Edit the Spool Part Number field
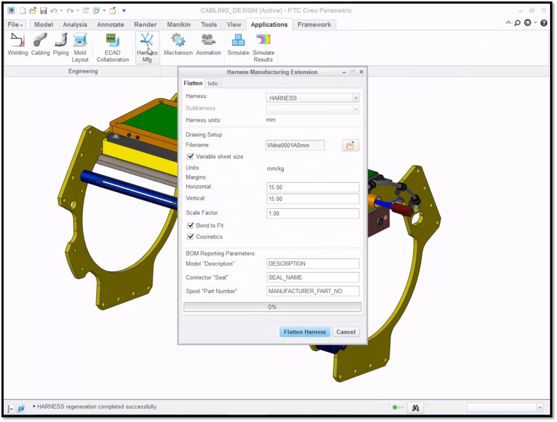This screenshot has width=557, height=422. (313, 291)
